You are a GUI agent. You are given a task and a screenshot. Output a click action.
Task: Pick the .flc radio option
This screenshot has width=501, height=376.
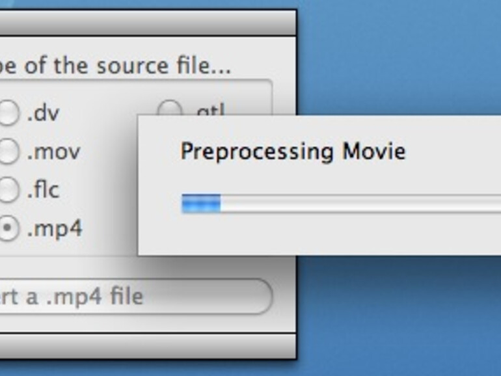[x=8, y=191]
